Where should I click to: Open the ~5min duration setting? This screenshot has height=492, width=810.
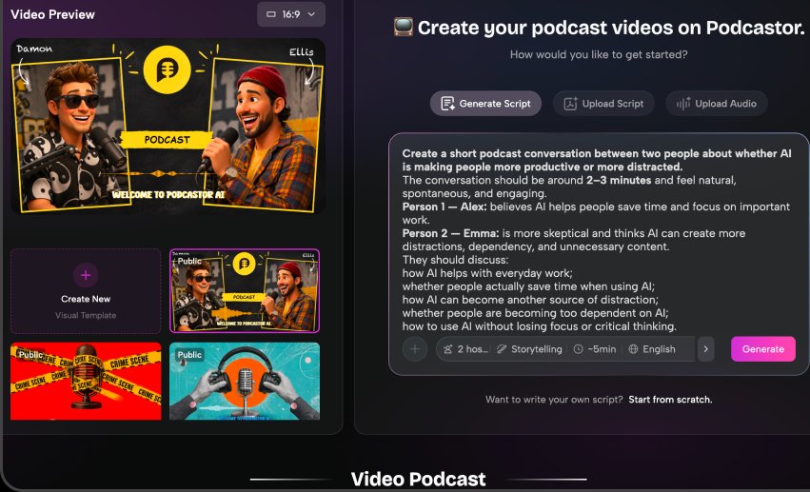(595, 349)
